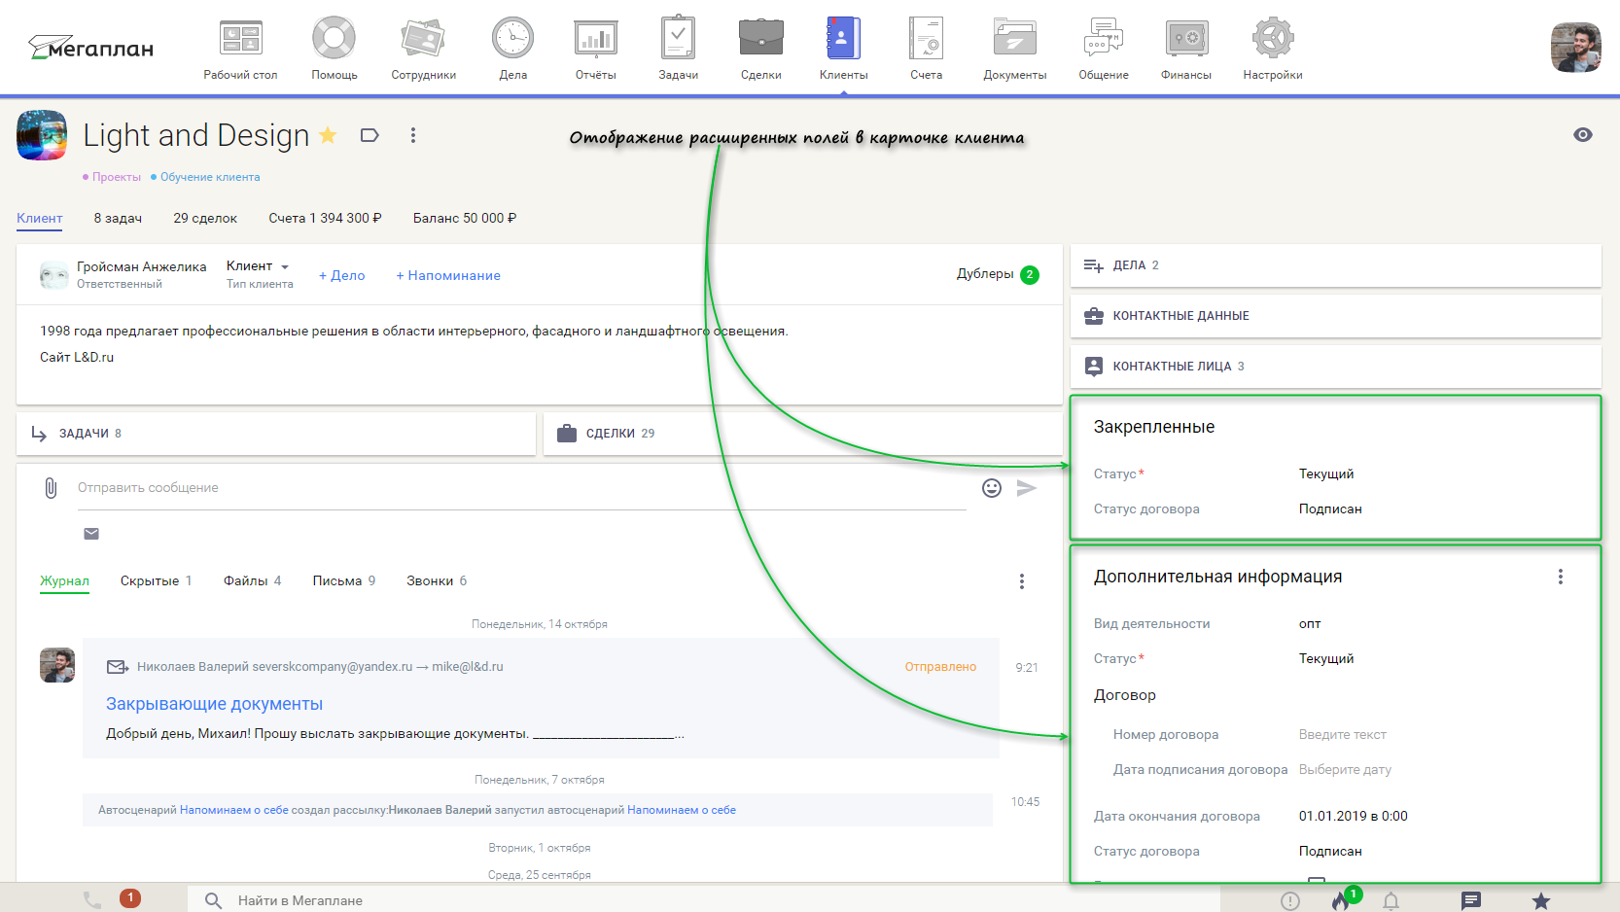Switch to the Письма 9 tab

click(x=343, y=581)
